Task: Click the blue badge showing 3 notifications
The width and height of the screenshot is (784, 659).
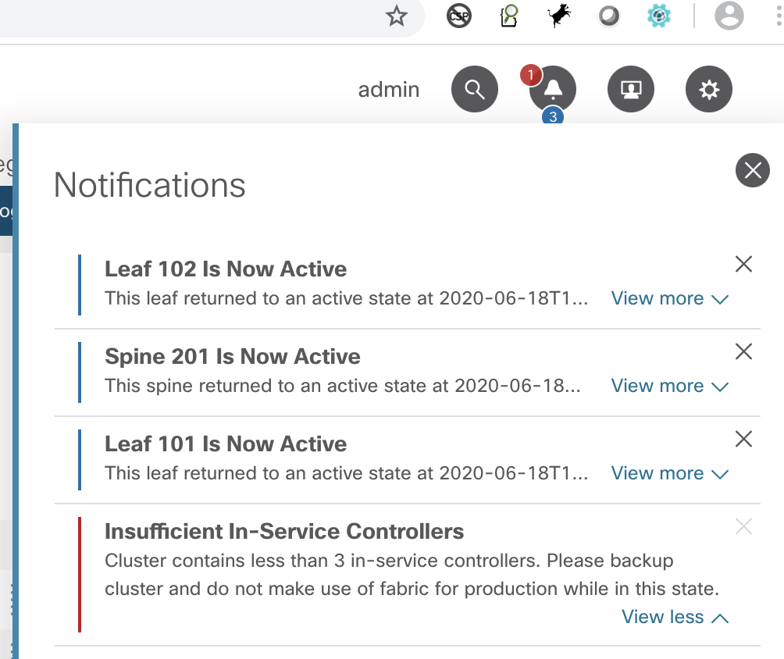Action: click(x=553, y=116)
